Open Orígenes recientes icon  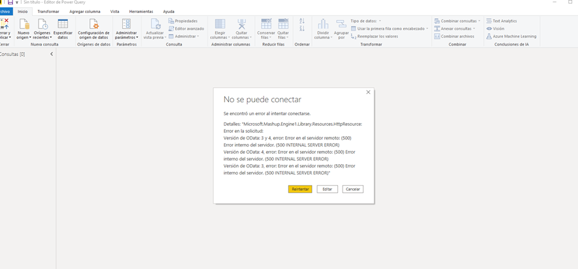point(43,24)
